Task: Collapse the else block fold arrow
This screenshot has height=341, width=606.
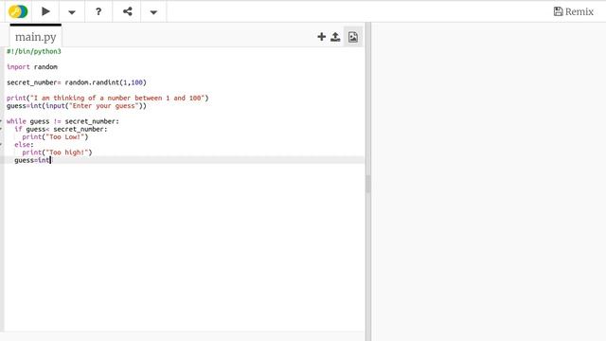Action: [1, 144]
